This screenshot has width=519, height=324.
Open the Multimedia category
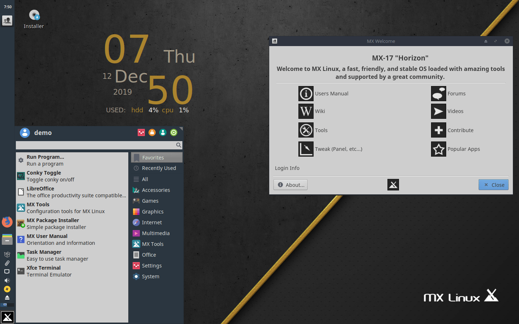click(x=157, y=233)
